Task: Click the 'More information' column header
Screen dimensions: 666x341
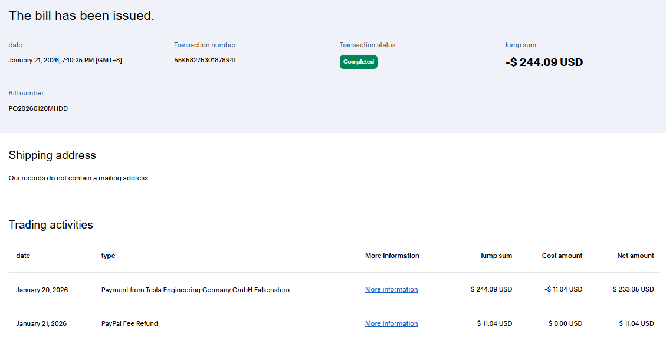Action: (x=392, y=256)
